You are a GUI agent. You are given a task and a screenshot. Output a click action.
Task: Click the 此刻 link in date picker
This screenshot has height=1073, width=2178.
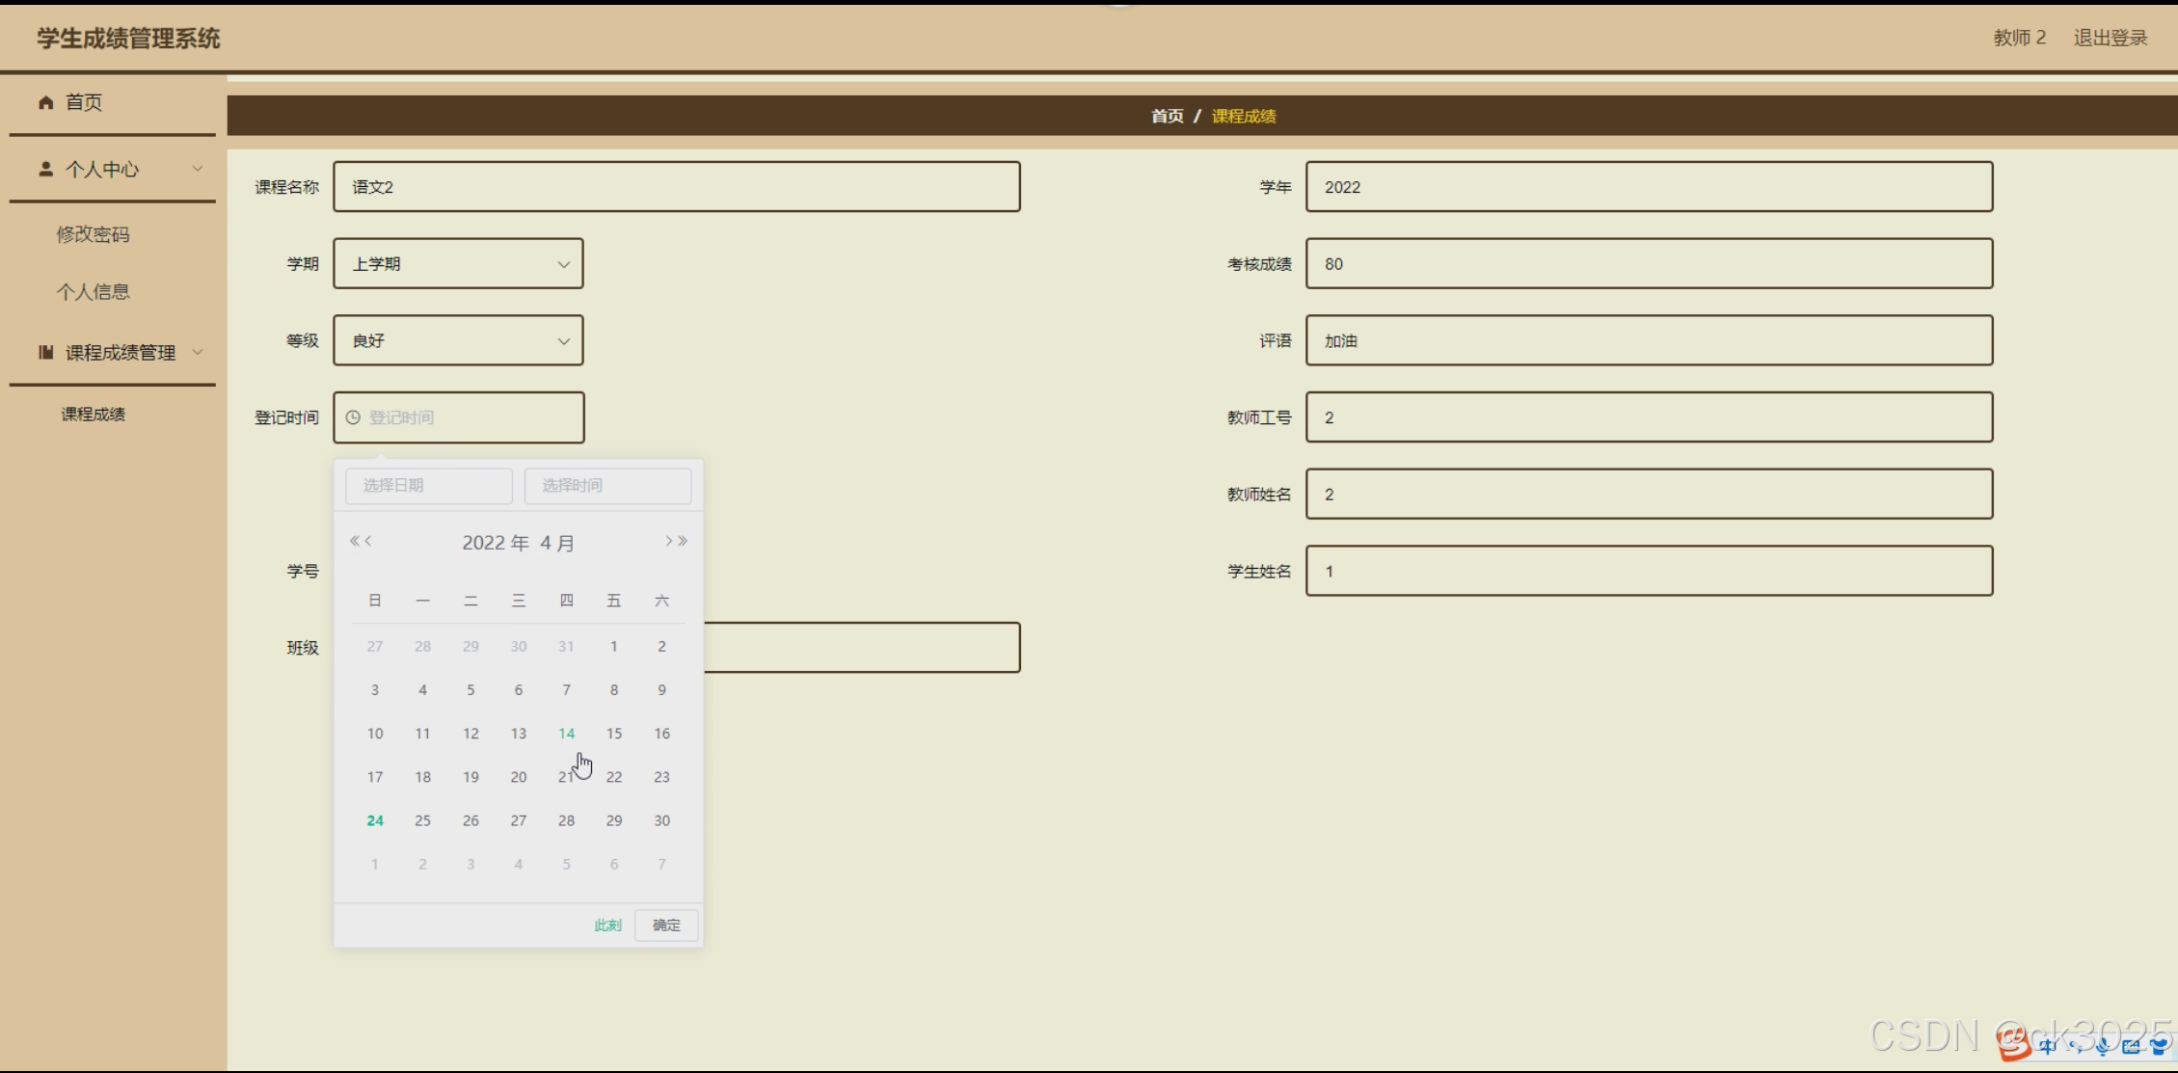point(607,925)
